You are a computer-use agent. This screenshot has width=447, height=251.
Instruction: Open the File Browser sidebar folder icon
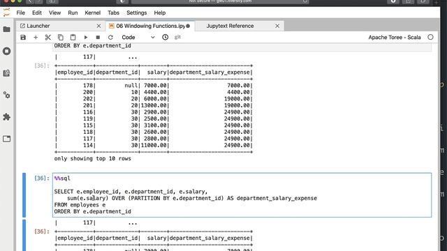[6, 29]
